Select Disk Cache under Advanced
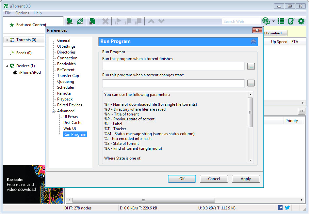Viewport: 309px width, 214px height. coord(73,123)
